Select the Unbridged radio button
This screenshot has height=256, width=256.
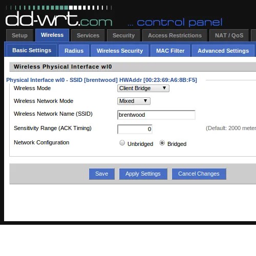tap(122, 143)
